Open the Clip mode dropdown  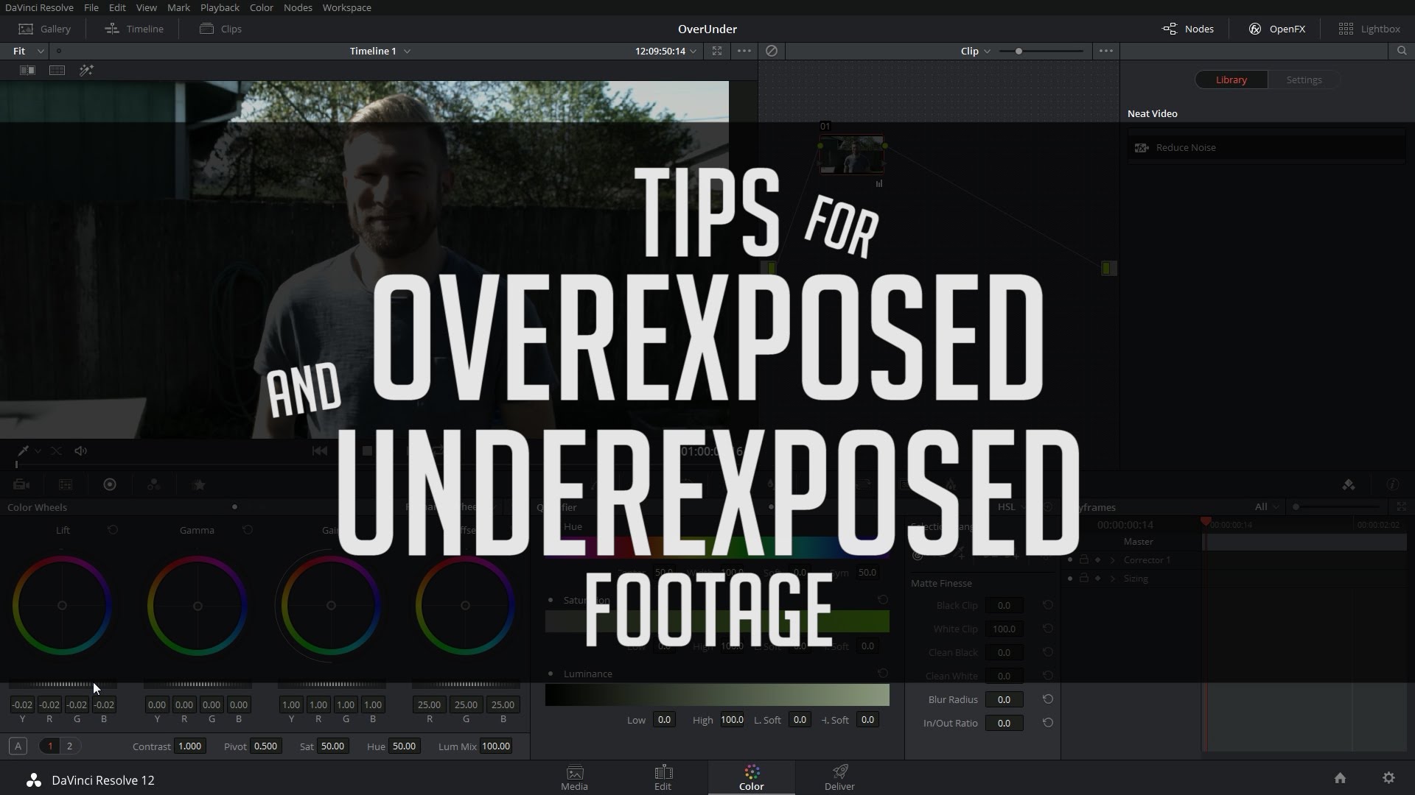point(975,51)
